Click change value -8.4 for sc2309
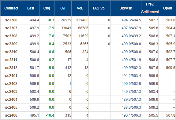This screenshot has height=120, width=176. (x=51, y=44)
